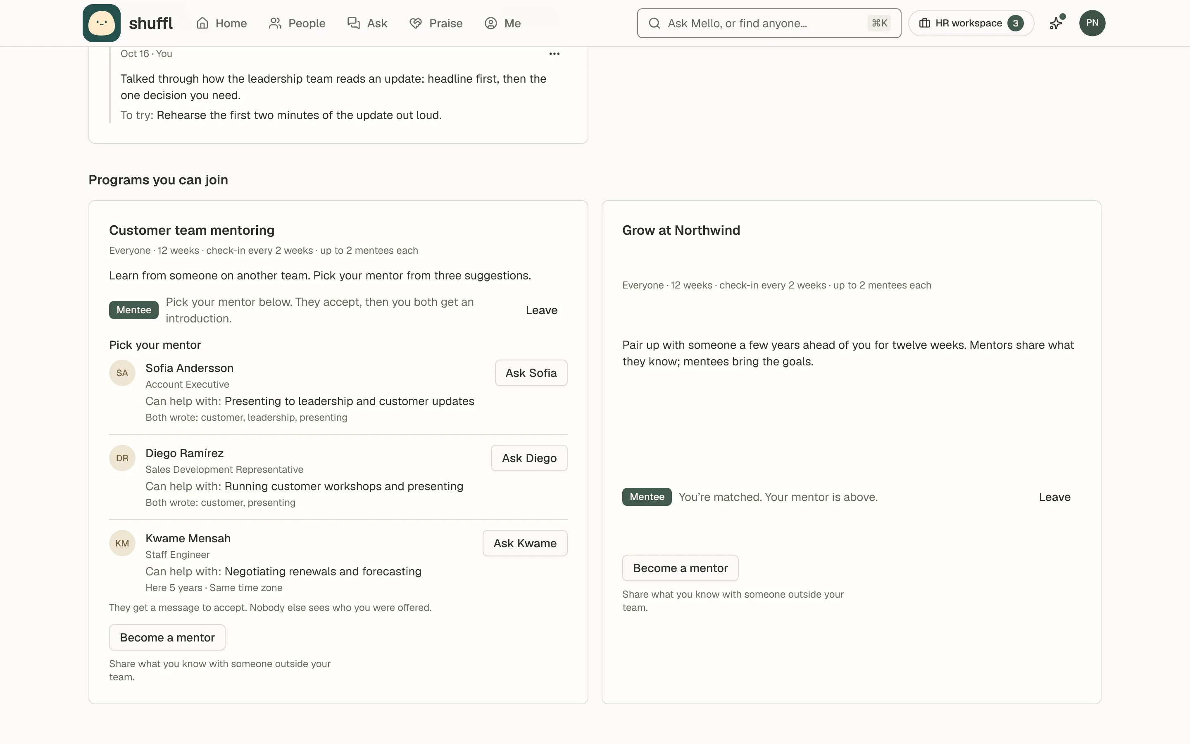Image resolution: width=1190 pixels, height=744 pixels.
Task: Become a mentor in Customer team mentoring
Action: click(x=167, y=638)
